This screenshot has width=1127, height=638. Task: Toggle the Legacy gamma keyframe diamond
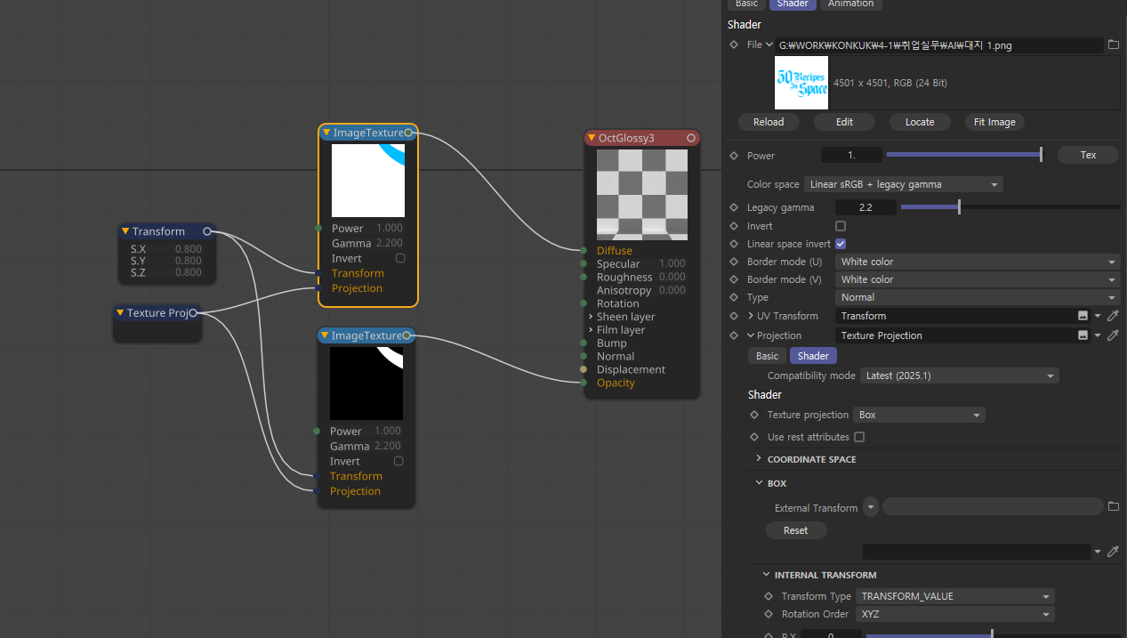coord(734,207)
